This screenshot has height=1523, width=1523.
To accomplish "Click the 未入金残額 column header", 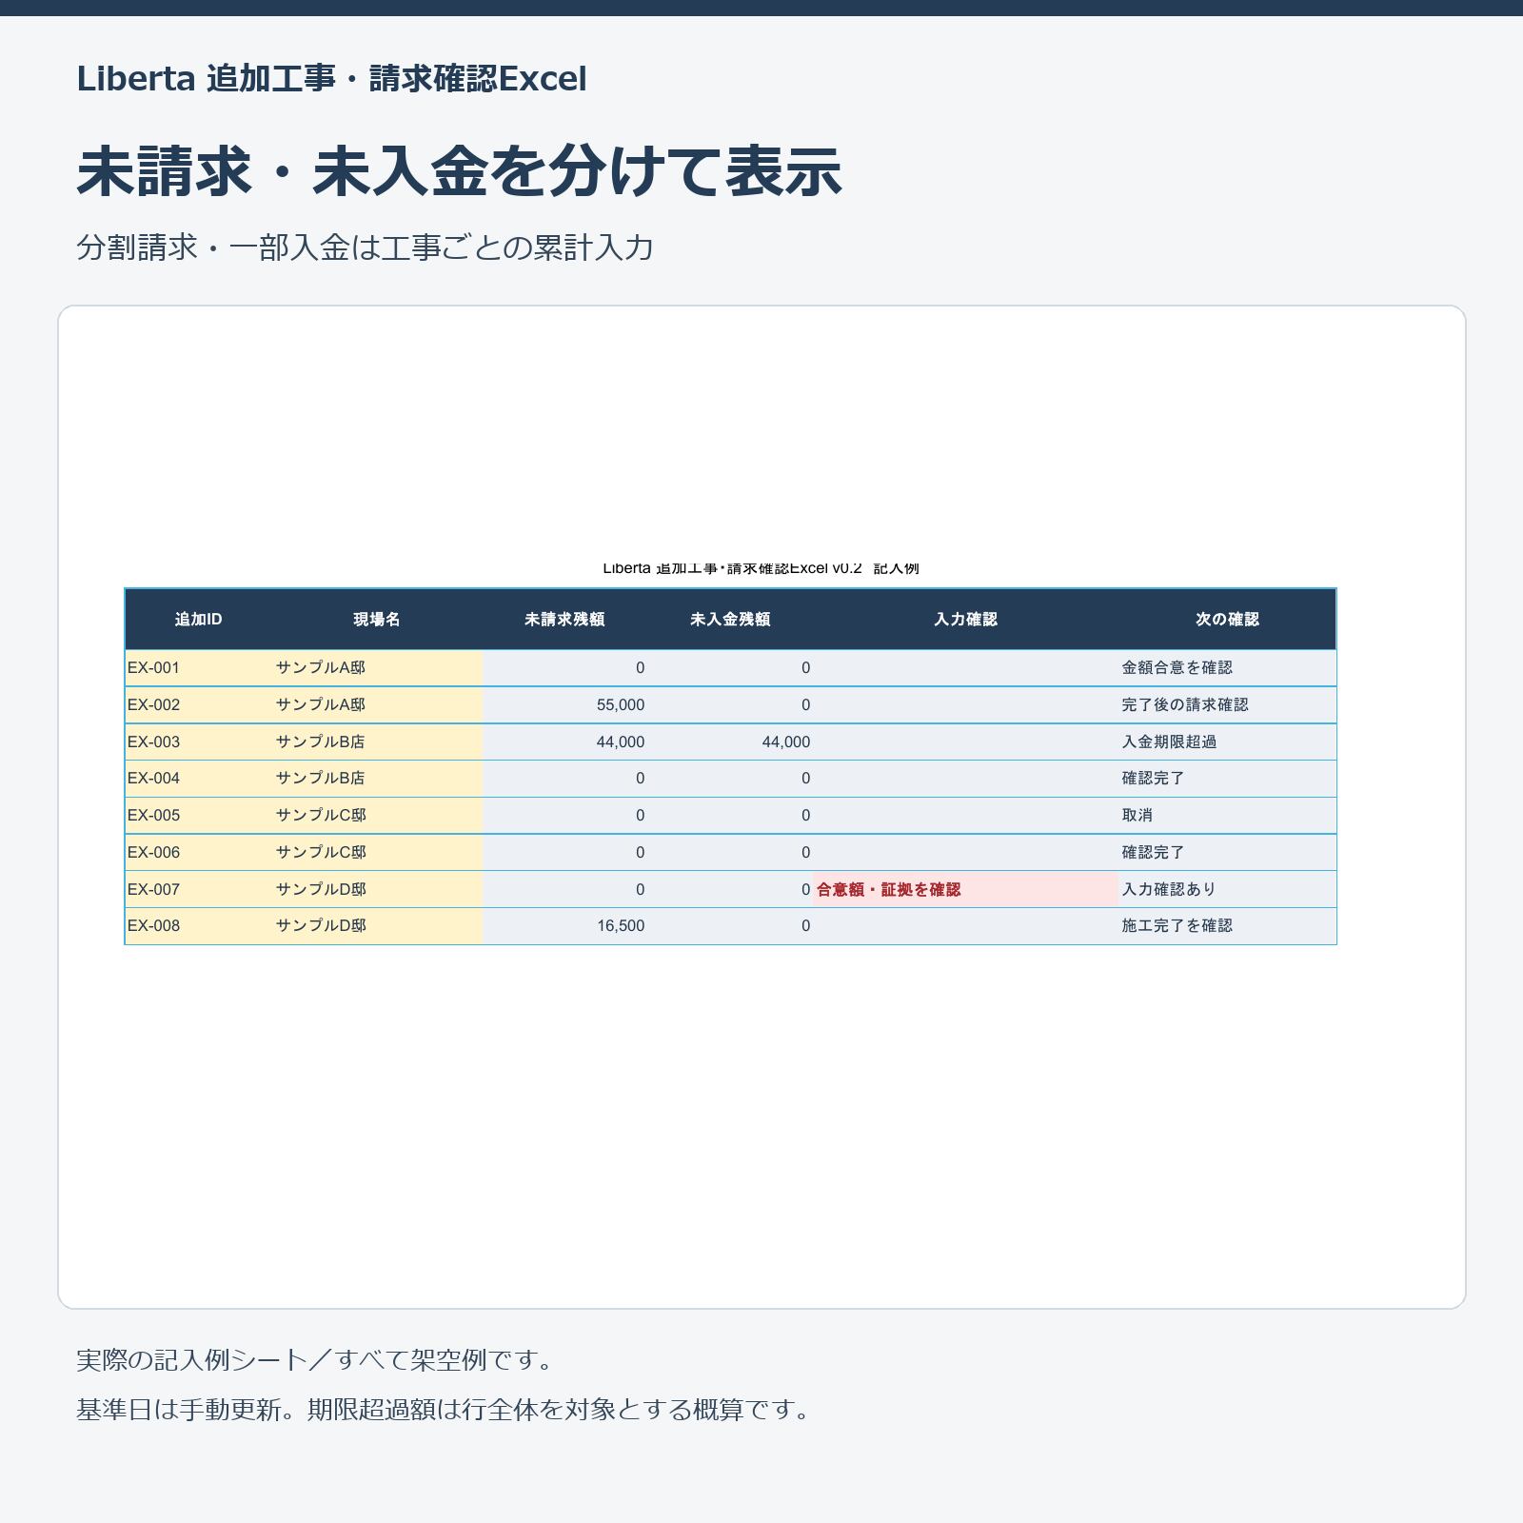I will [730, 620].
